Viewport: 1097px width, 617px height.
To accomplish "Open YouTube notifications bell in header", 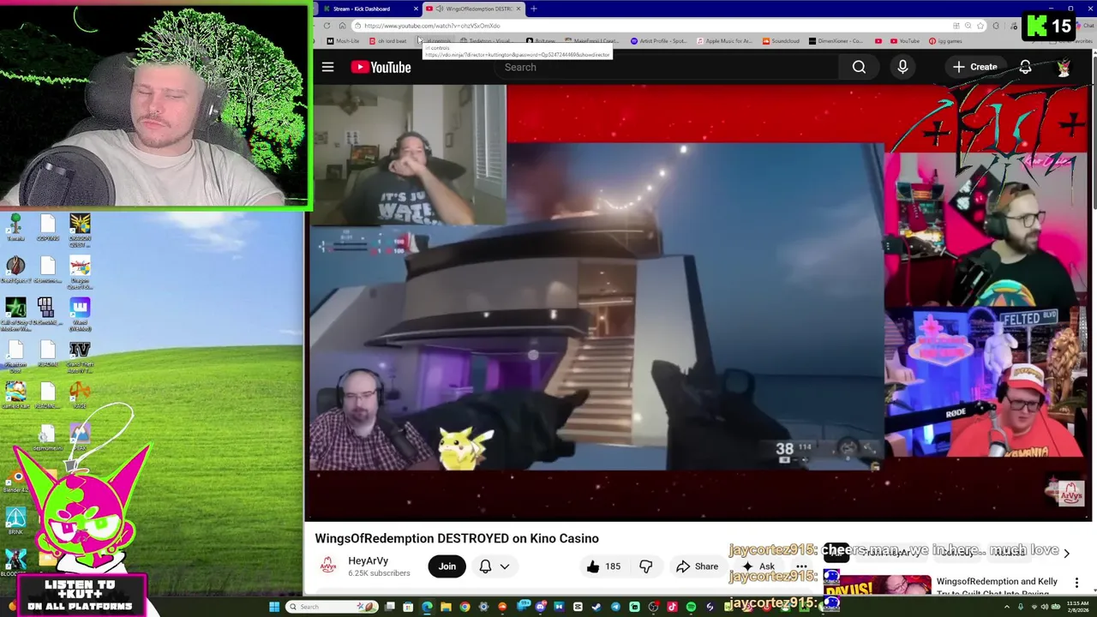I will point(1025,67).
